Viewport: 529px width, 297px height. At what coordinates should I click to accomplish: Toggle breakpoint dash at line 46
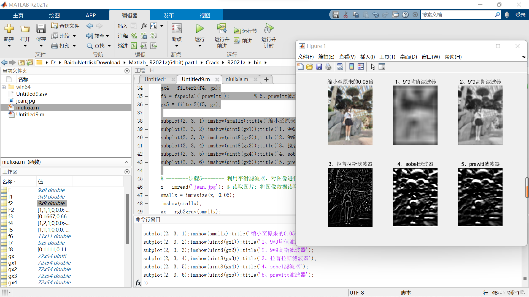pos(147,187)
